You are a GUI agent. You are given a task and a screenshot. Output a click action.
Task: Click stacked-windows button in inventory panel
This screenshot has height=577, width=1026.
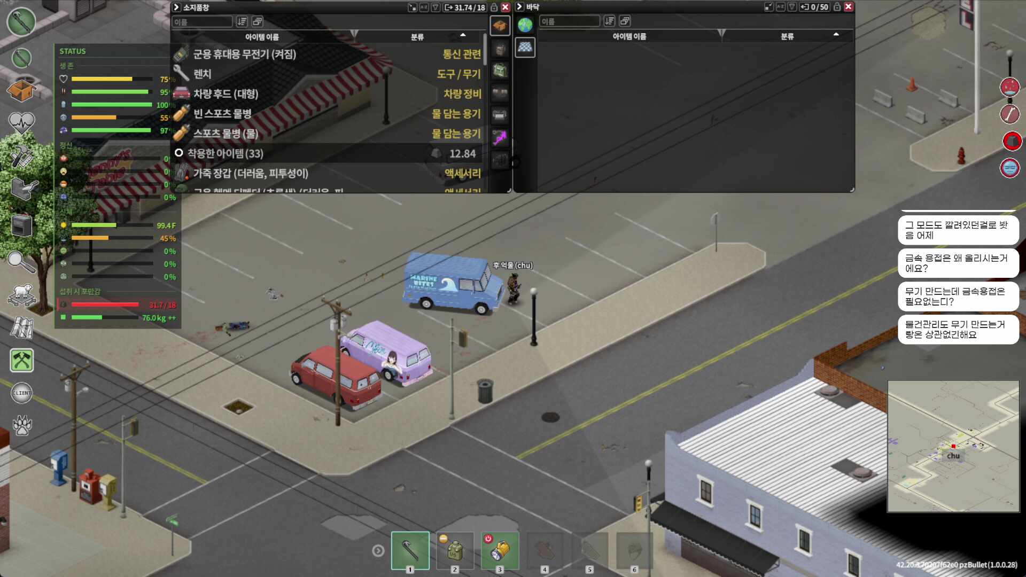pos(258,22)
